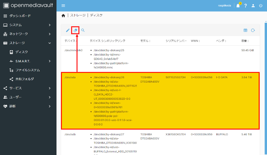The width and height of the screenshot is (267, 155).
Task: Open the notifications bell icon
Action: click(238, 6)
